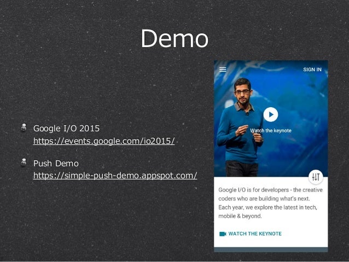Open the hamburger menu in phone screenshot

click(223, 69)
